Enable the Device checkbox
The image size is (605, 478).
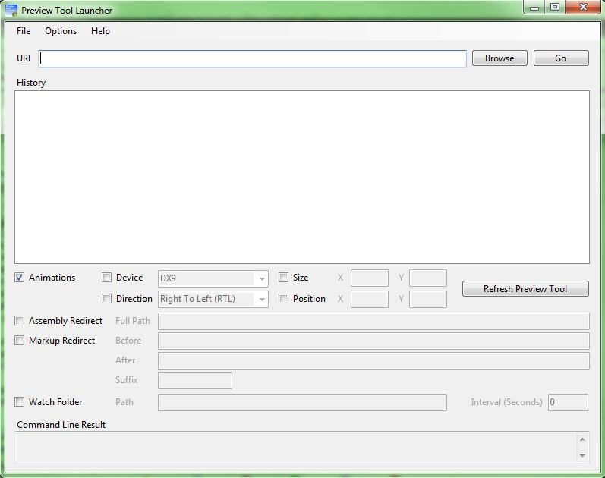tap(106, 278)
